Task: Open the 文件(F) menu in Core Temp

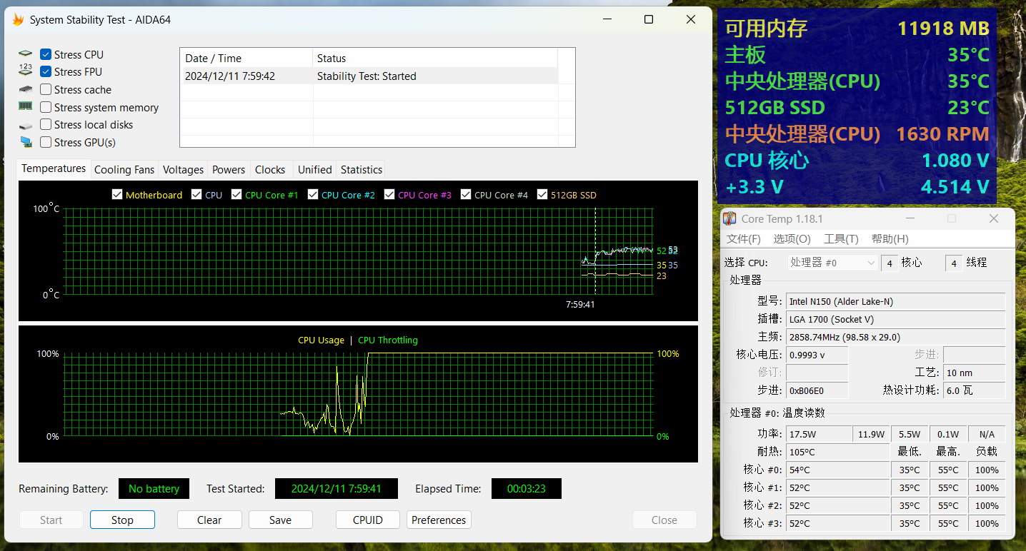Action: [x=744, y=238]
